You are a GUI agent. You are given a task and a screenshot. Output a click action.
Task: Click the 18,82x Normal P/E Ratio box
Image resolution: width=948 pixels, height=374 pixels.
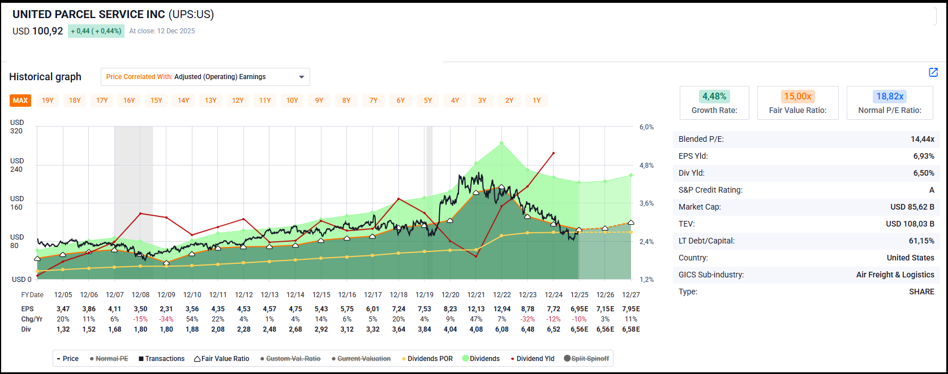[x=889, y=103]
